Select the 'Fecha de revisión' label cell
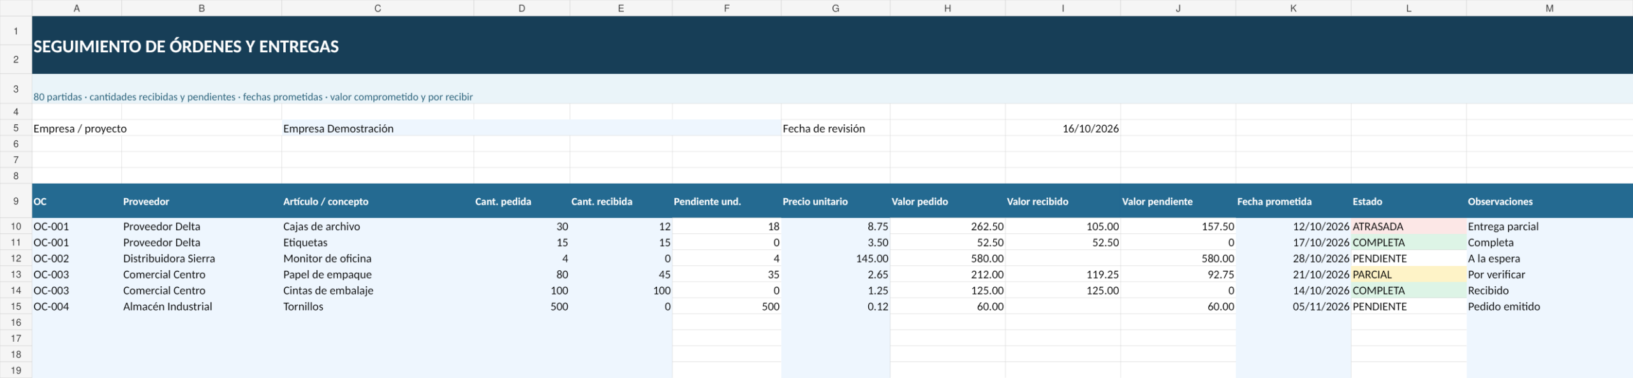This screenshot has height=378, width=1633. point(836,128)
